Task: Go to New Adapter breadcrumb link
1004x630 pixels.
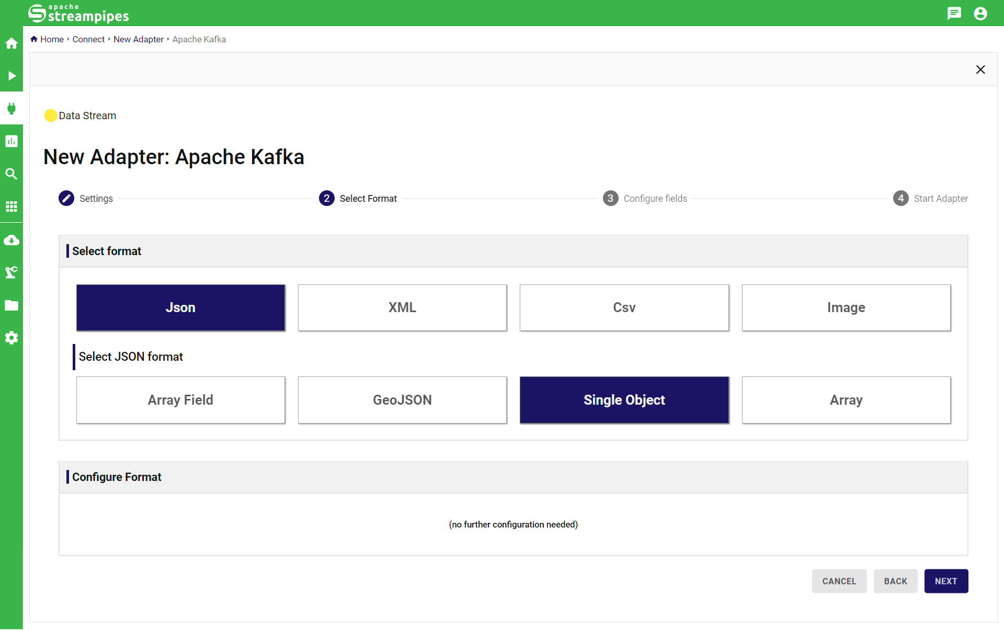Action: click(139, 39)
